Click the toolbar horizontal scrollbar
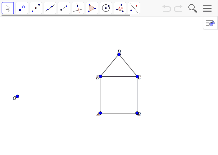The width and height of the screenshot is (218, 155). click(x=66, y=15)
